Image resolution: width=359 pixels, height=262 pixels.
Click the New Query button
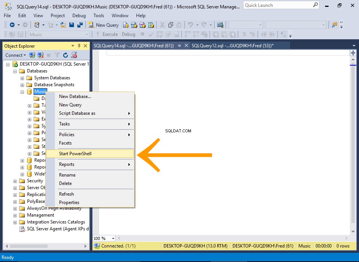104,25
